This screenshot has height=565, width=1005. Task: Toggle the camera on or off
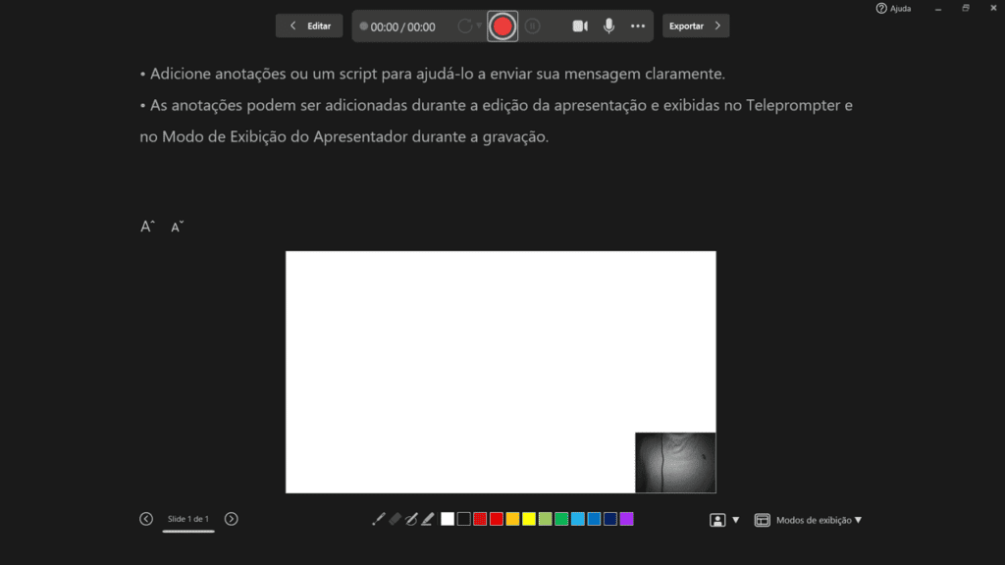click(x=580, y=26)
